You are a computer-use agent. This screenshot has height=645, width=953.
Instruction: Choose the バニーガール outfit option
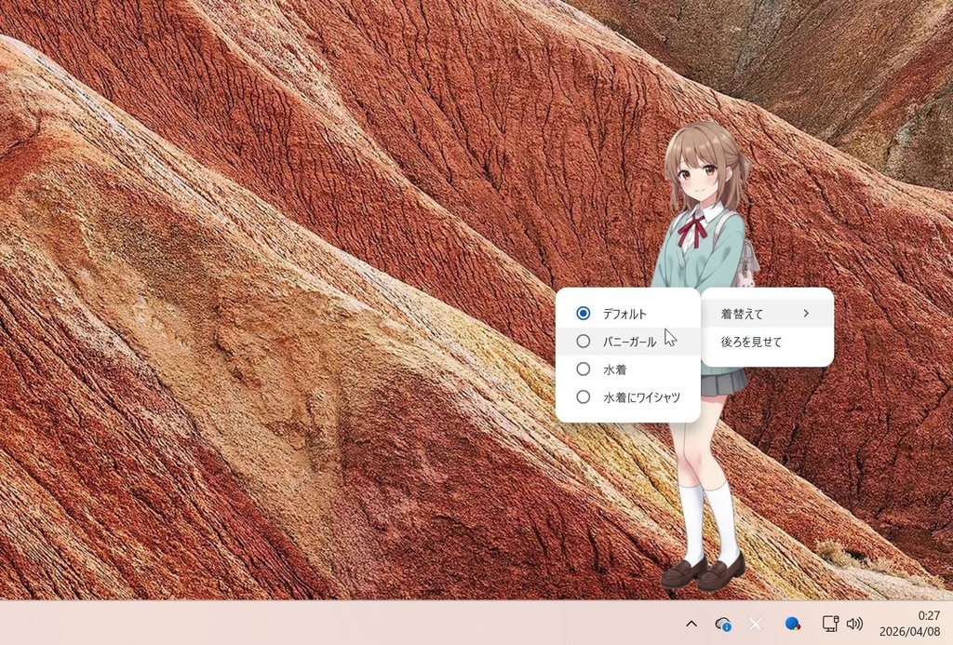pos(582,341)
